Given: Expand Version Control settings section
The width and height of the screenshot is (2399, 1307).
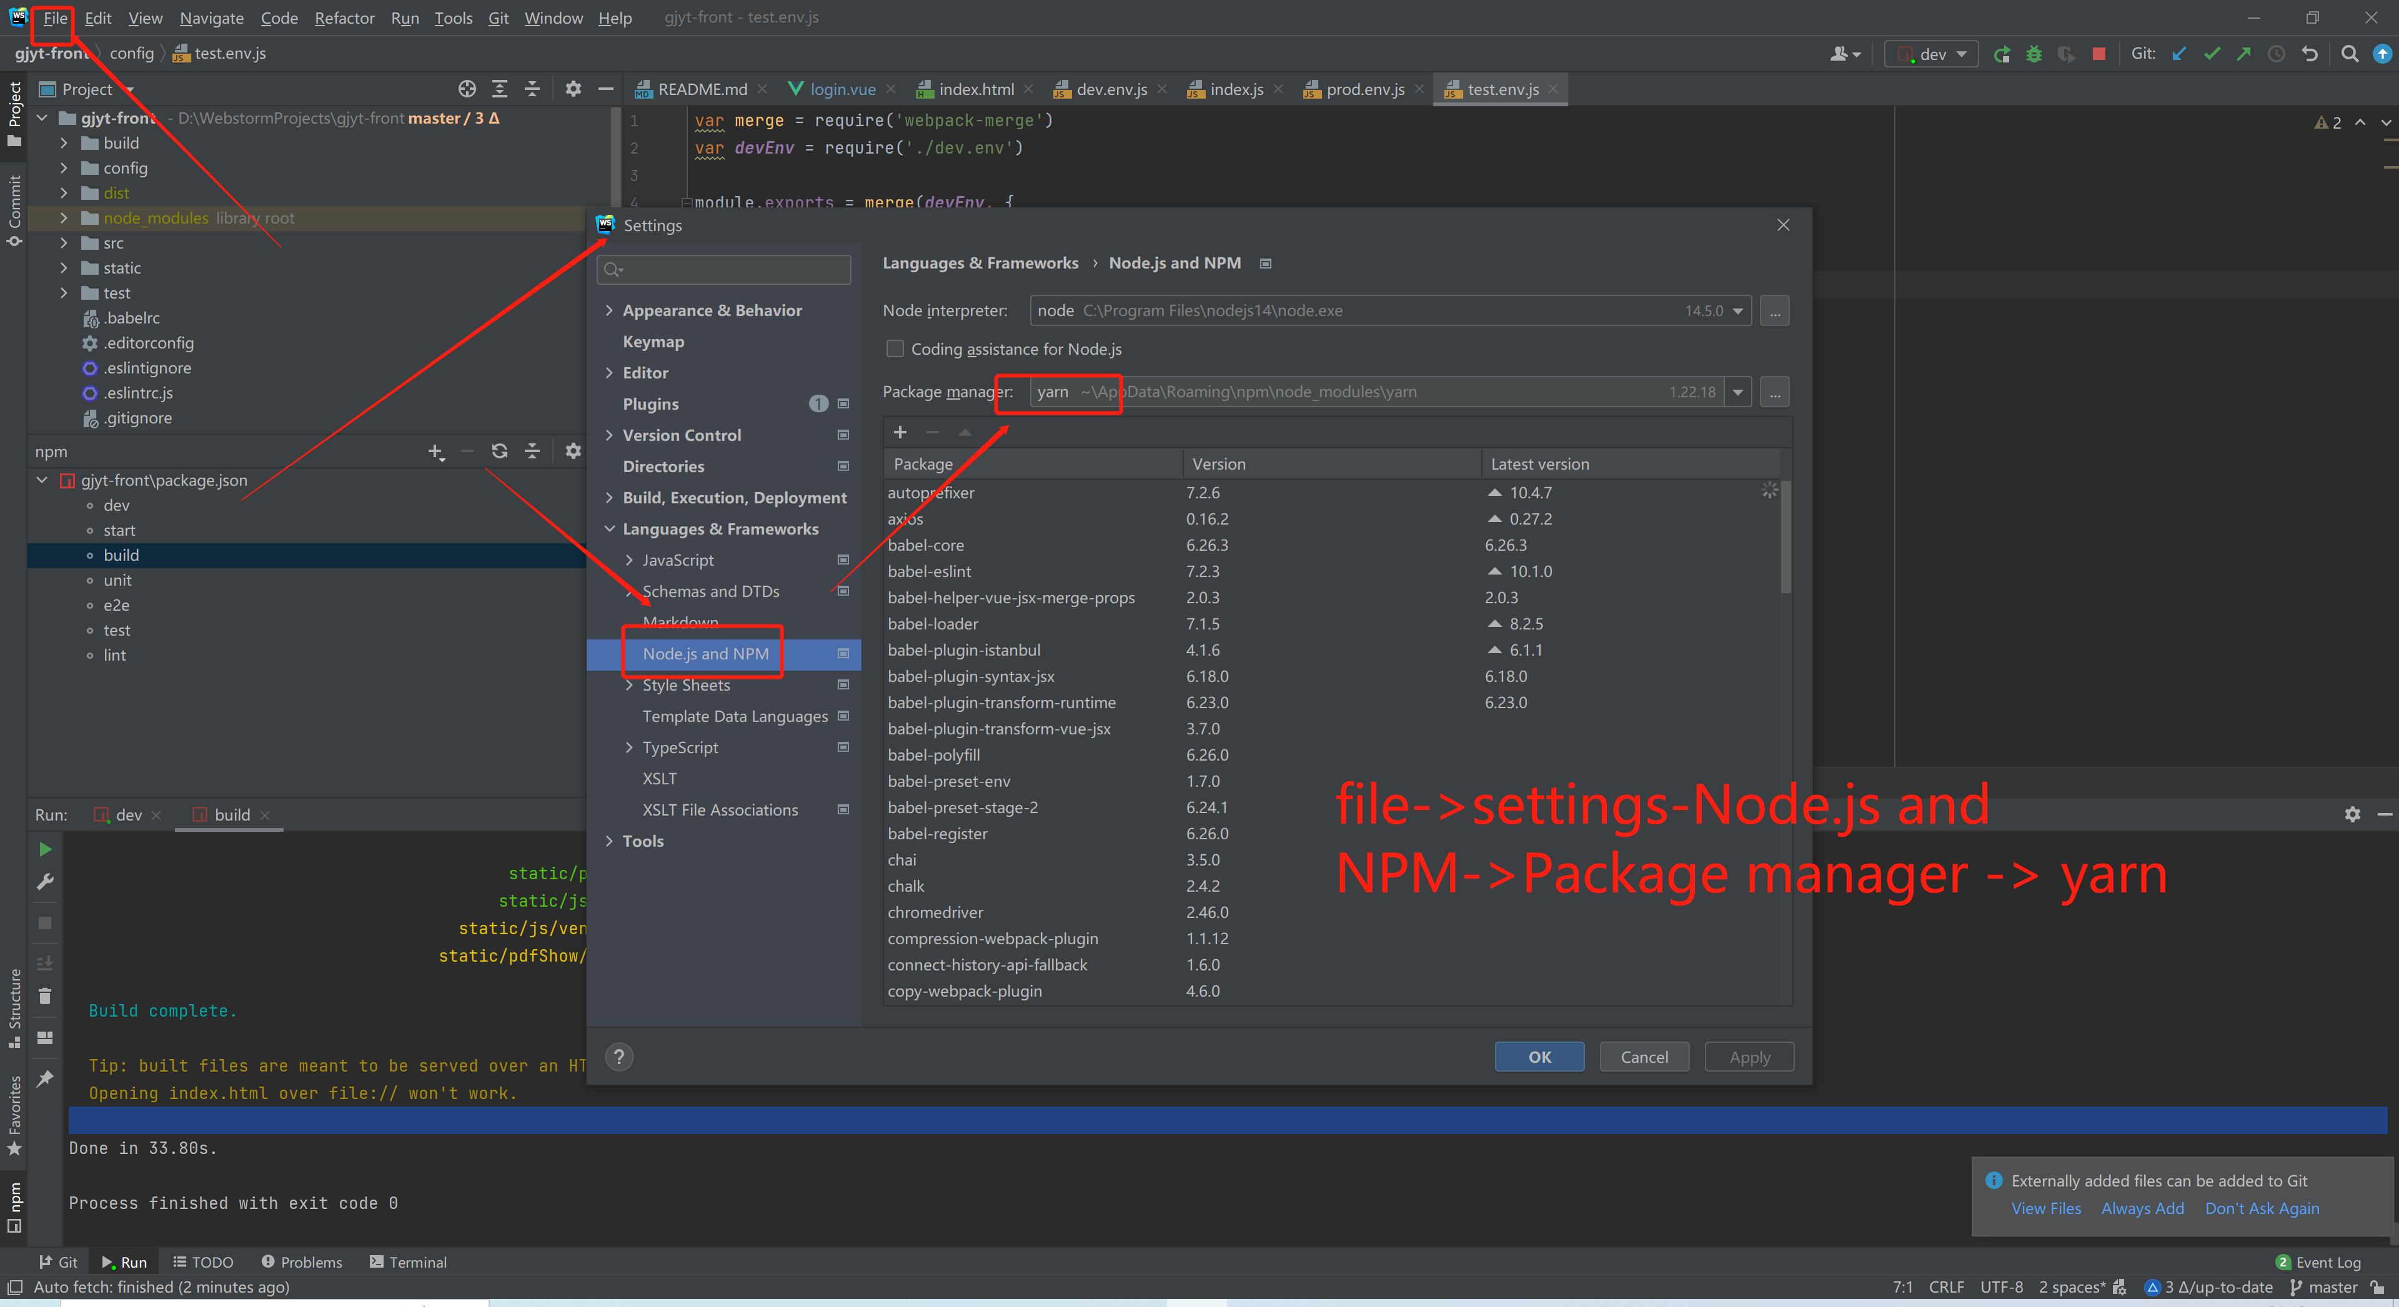Looking at the screenshot, I should (609, 435).
